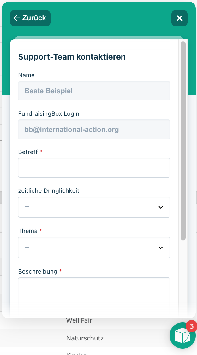Close the support panel with the X
This screenshot has width=197, height=355.
(179, 18)
